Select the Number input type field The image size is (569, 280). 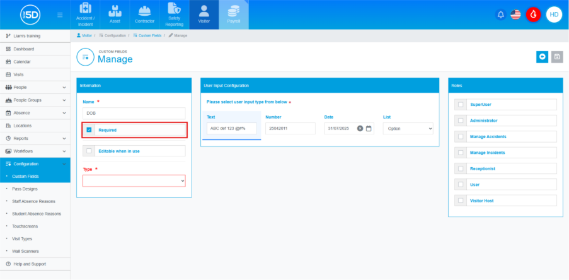[x=290, y=129]
